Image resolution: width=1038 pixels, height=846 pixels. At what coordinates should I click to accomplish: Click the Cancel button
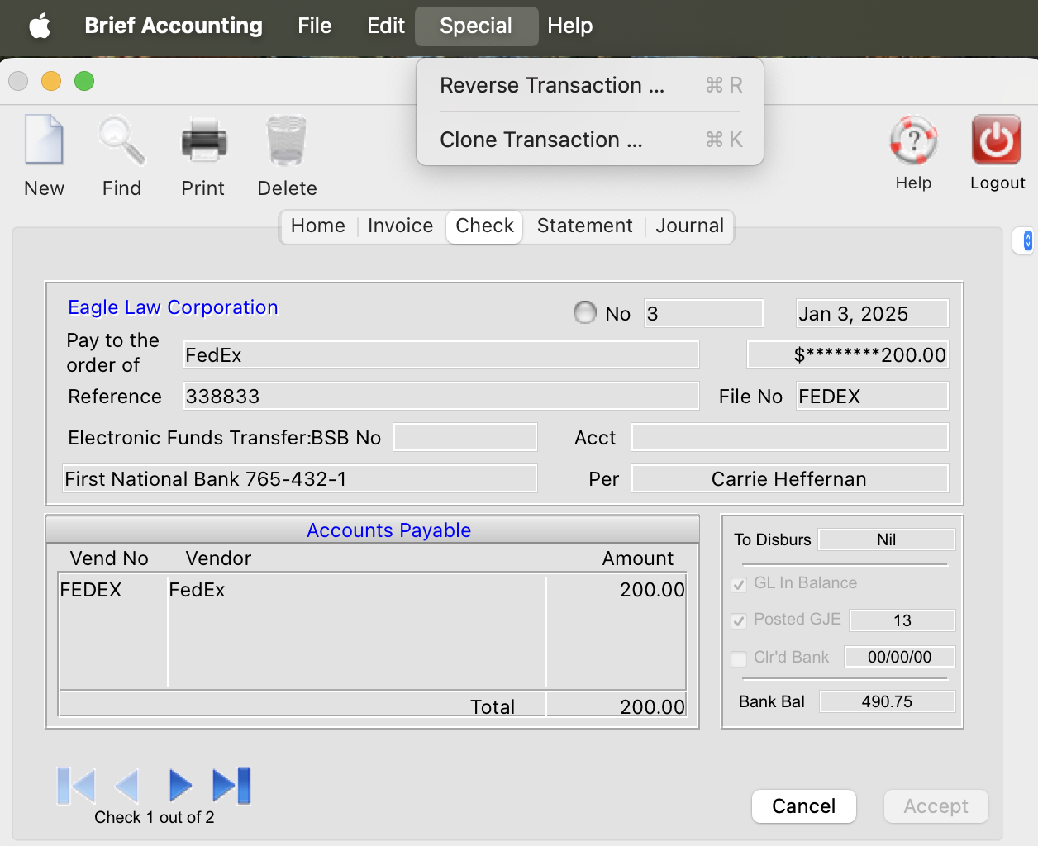(803, 806)
